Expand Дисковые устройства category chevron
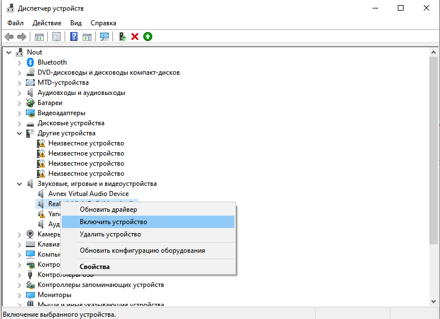Image resolution: width=440 pixels, height=319 pixels. pos(19,124)
